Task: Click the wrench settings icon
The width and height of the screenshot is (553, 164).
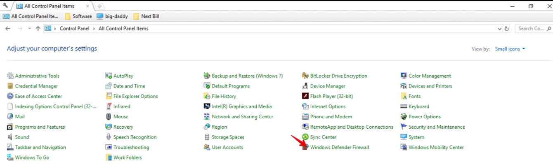Action: click(5, 6)
